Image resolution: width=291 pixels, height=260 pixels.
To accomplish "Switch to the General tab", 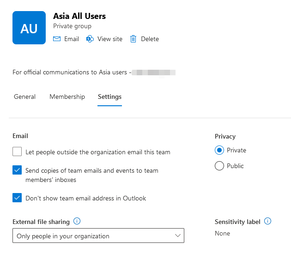I will tap(25, 97).
